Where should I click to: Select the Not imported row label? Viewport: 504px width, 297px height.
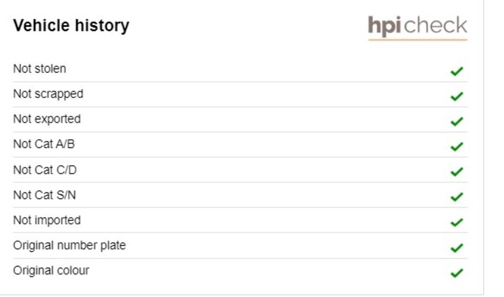(47, 220)
